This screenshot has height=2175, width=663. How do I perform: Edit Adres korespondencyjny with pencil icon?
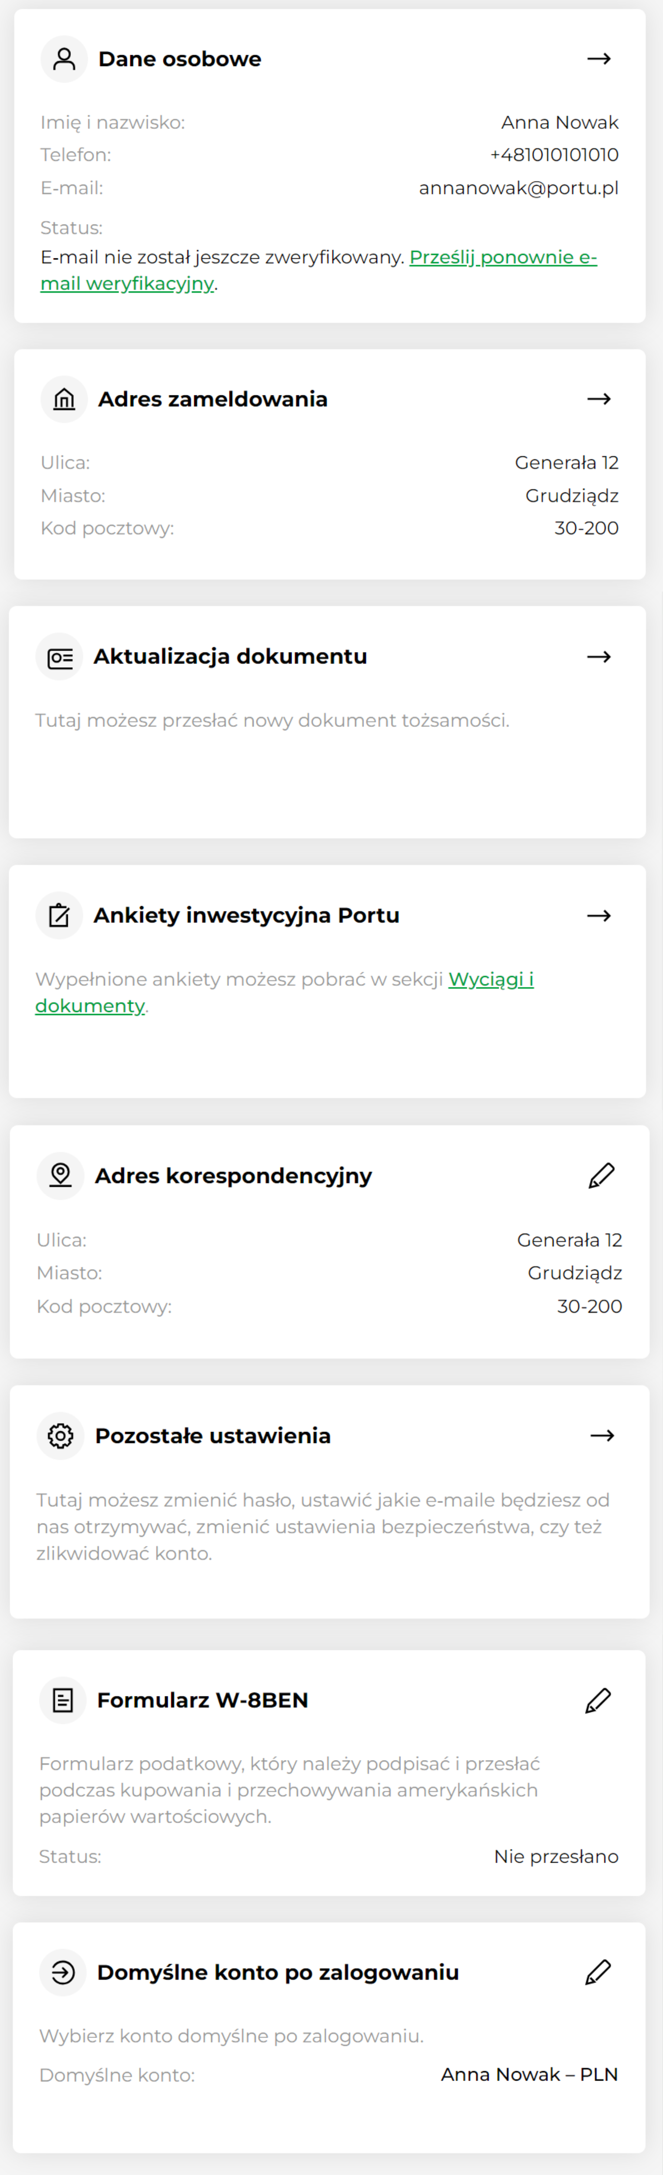[x=601, y=1175]
